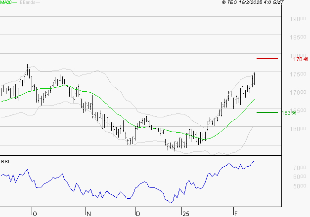The width and height of the screenshot is (310, 217).
Task: Click the red resistance level line
Action: tap(267, 59)
